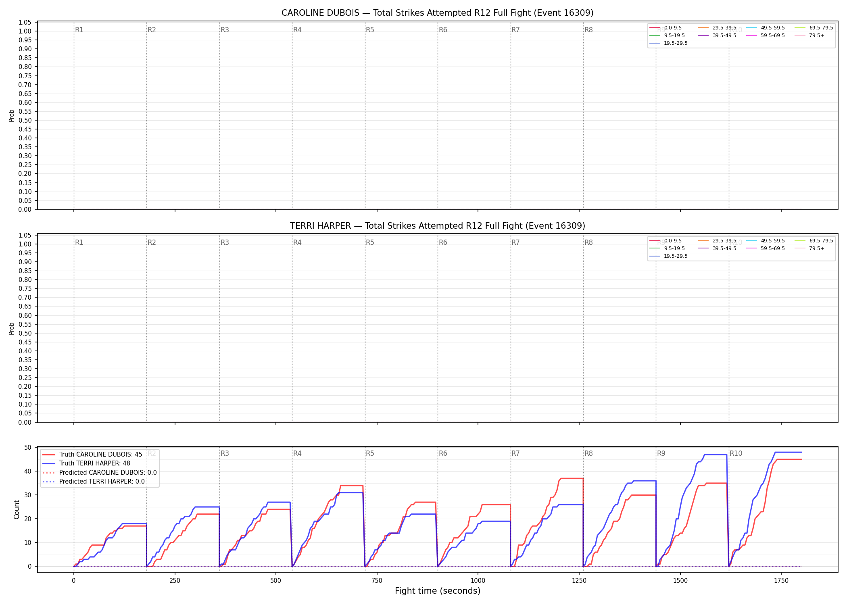Click 'Predicted CAROLINE DUBOIS: 0.0' legend text

108,473
